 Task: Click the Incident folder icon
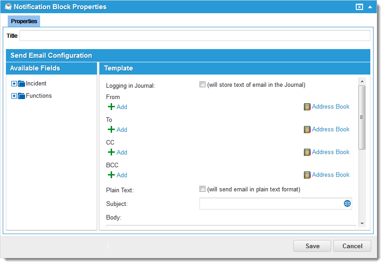[21, 84]
